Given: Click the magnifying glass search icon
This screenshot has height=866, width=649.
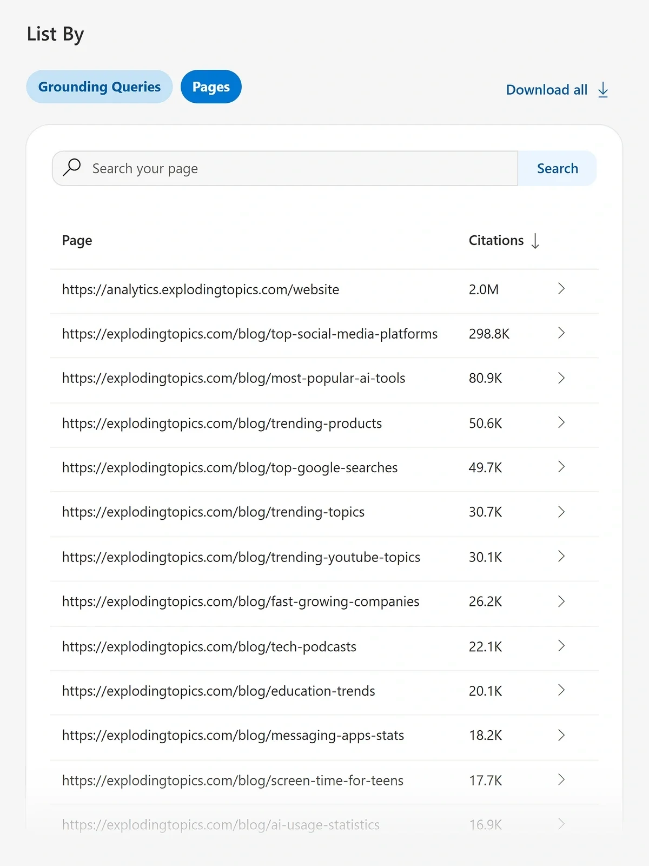Looking at the screenshot, I should coord(72,168).
